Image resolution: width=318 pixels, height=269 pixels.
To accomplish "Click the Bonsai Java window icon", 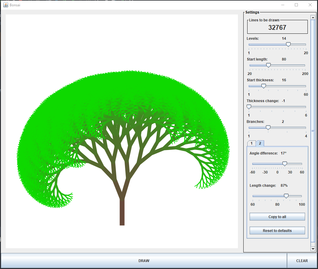I will (6, 5).
